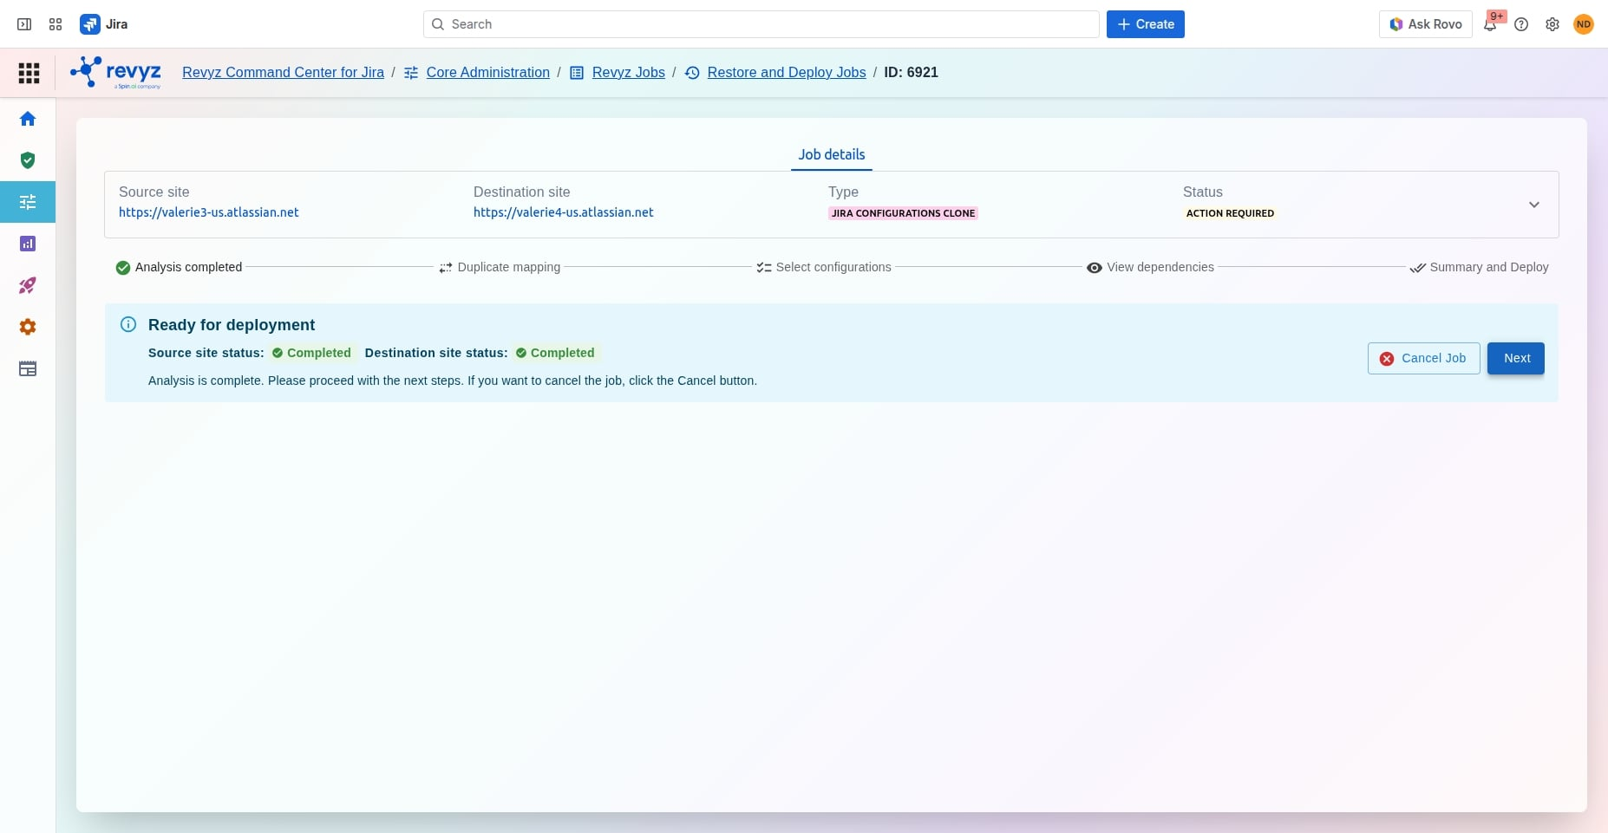
Task: Open the Help question mark icon
Action: 1521,24
